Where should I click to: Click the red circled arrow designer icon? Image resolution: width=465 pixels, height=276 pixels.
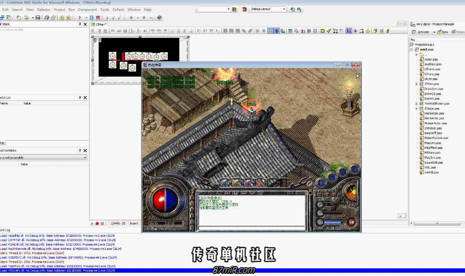(355, 31)
